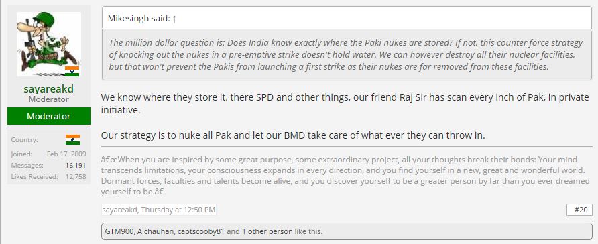This screenshot has width=598, height=244.
Task: Click the signature quote text
Action: coord(345,176)
